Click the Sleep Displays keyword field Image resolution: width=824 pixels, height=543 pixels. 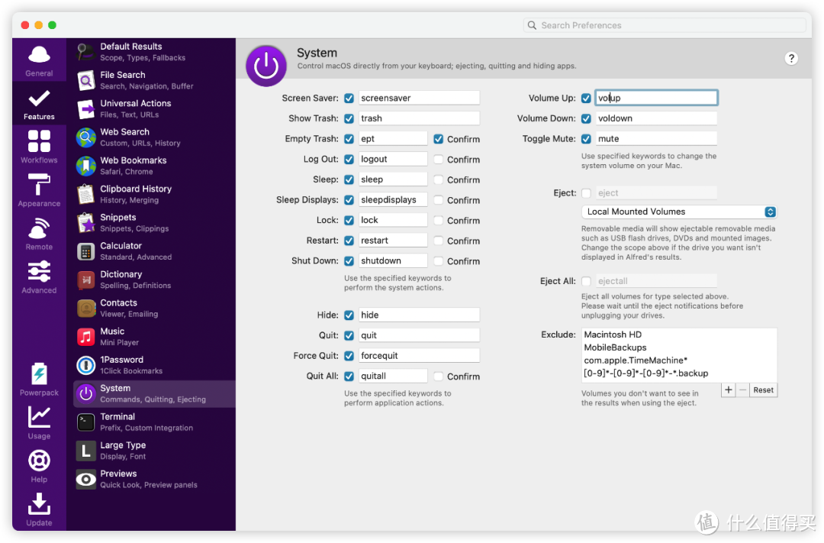tap(393, 200)
